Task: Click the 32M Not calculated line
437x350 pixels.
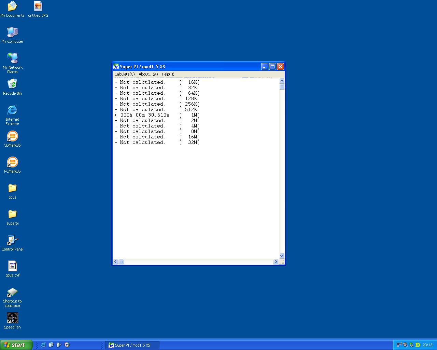Action: click(157, 142)
